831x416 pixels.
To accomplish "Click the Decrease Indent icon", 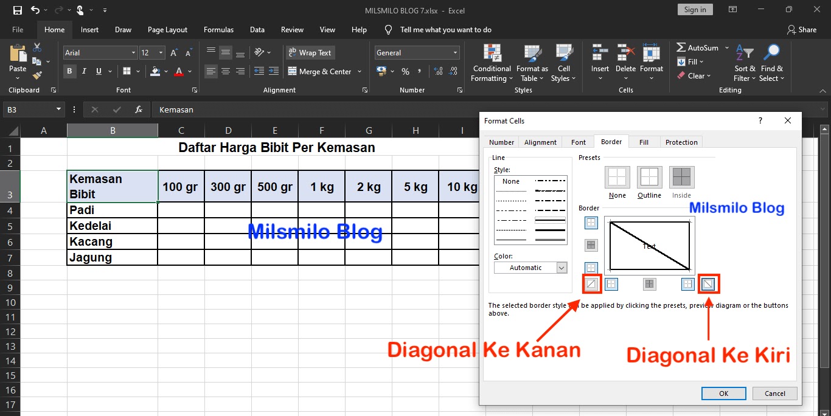I will coord(259,71).
